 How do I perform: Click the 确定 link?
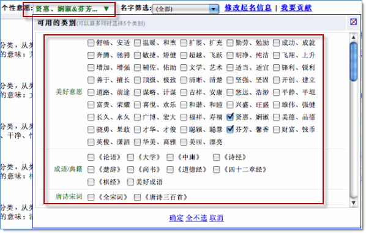176,218
